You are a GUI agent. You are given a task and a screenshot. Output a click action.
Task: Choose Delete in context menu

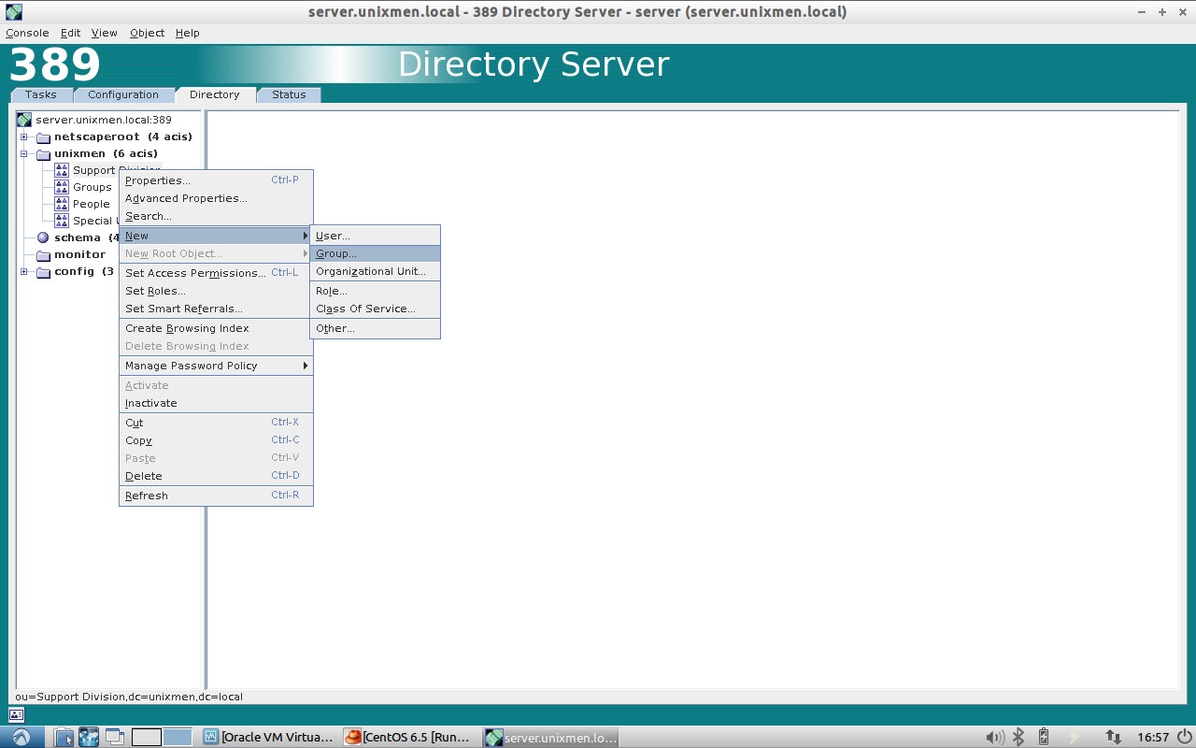point(216,476)
